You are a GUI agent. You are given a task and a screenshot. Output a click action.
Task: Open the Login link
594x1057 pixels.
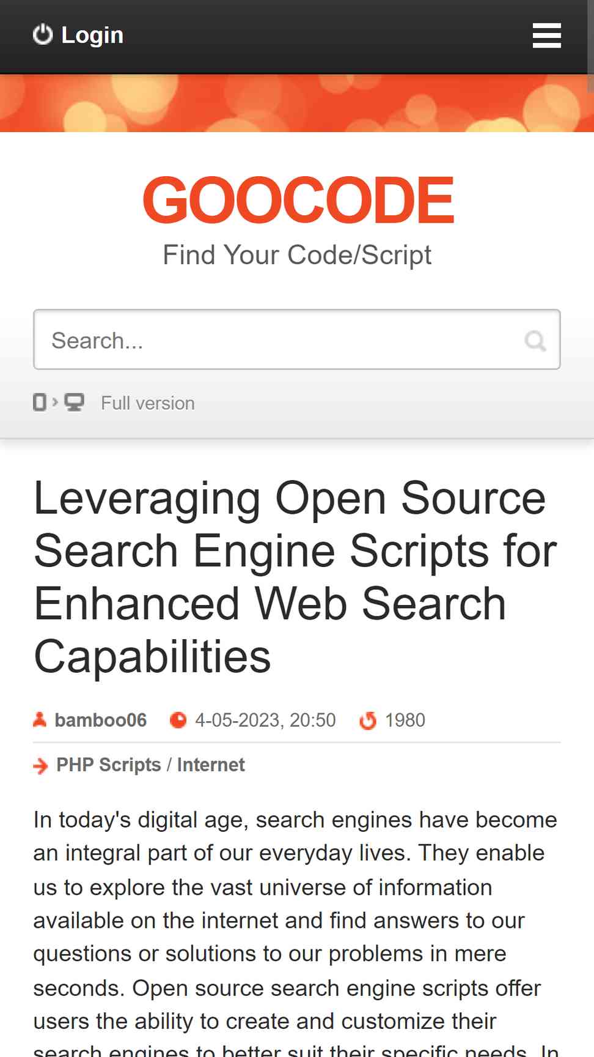(x=92, y=35)
